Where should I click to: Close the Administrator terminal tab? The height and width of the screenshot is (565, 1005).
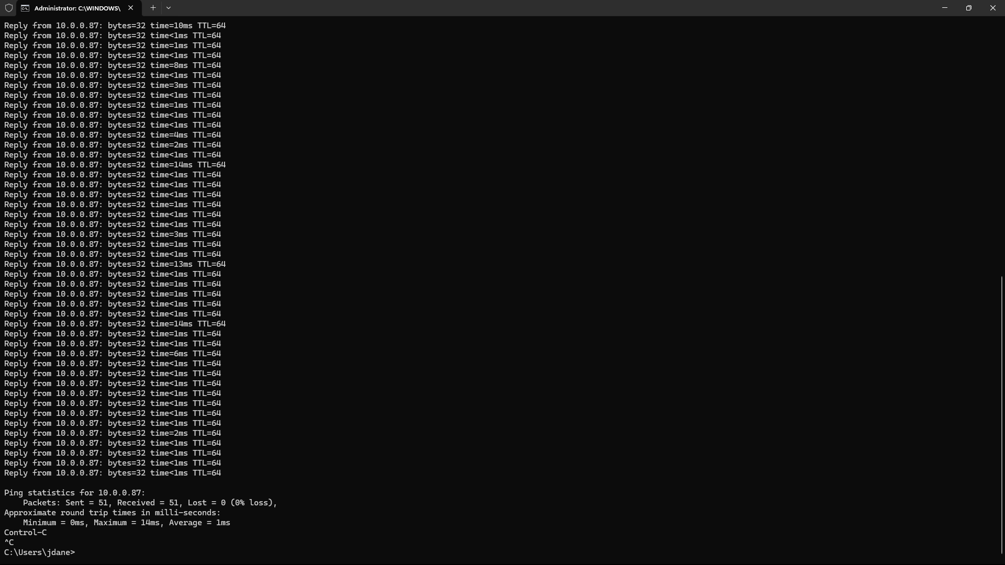[x=131, y=8]
